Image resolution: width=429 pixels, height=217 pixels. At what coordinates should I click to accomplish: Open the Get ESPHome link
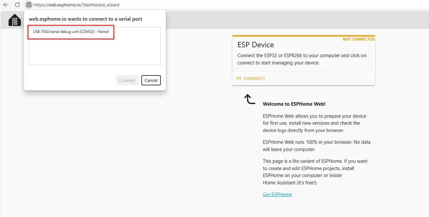pyautogui.click(x=277, y=194)
